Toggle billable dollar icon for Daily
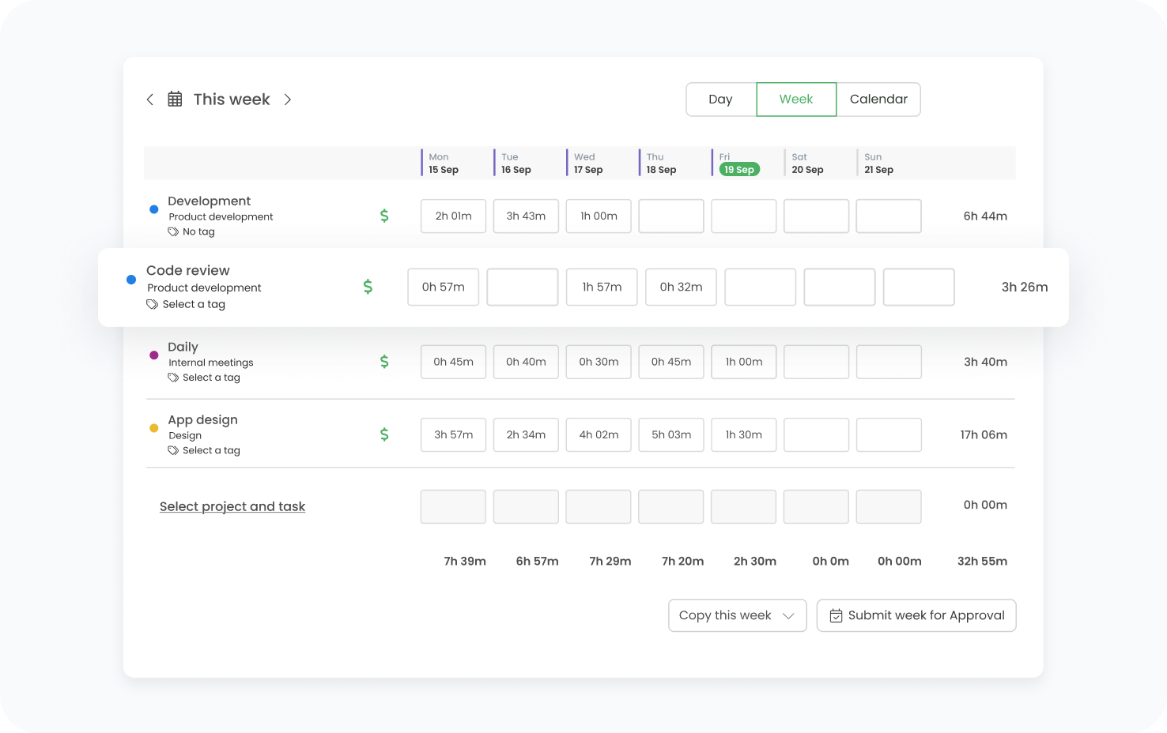Image resolution: width=1167 pixels, height=733 pixels. [x=384, y=362]
